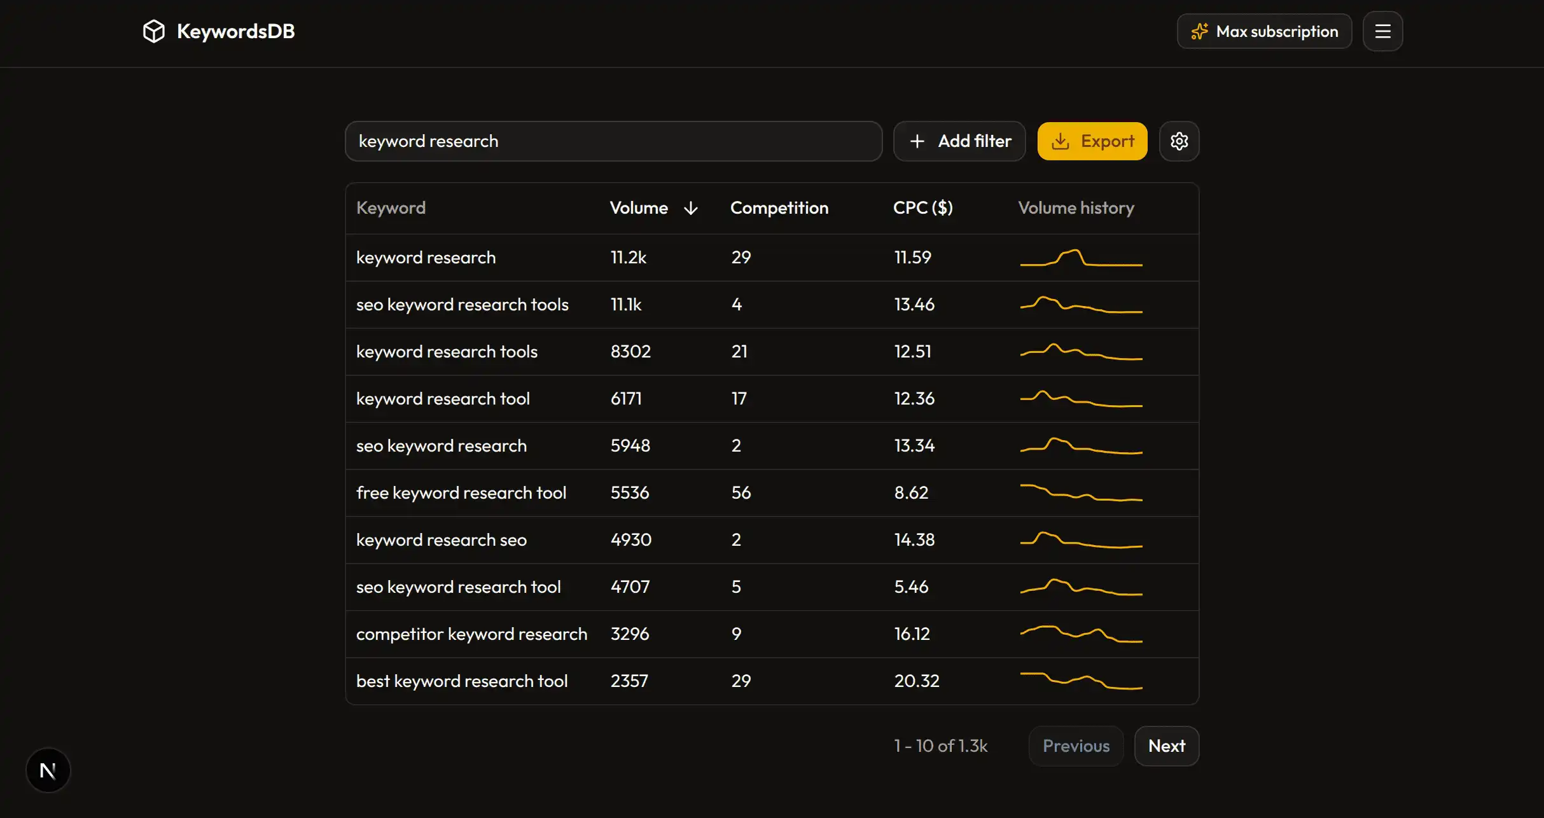Click the Export button
This screenshot has height=818, width=1544.
(x=1092, y=141)
